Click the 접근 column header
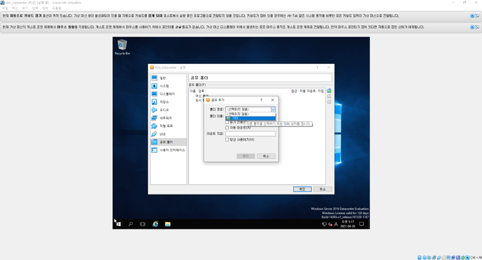This screenshot has width=482, height=260. coord(294,91)
